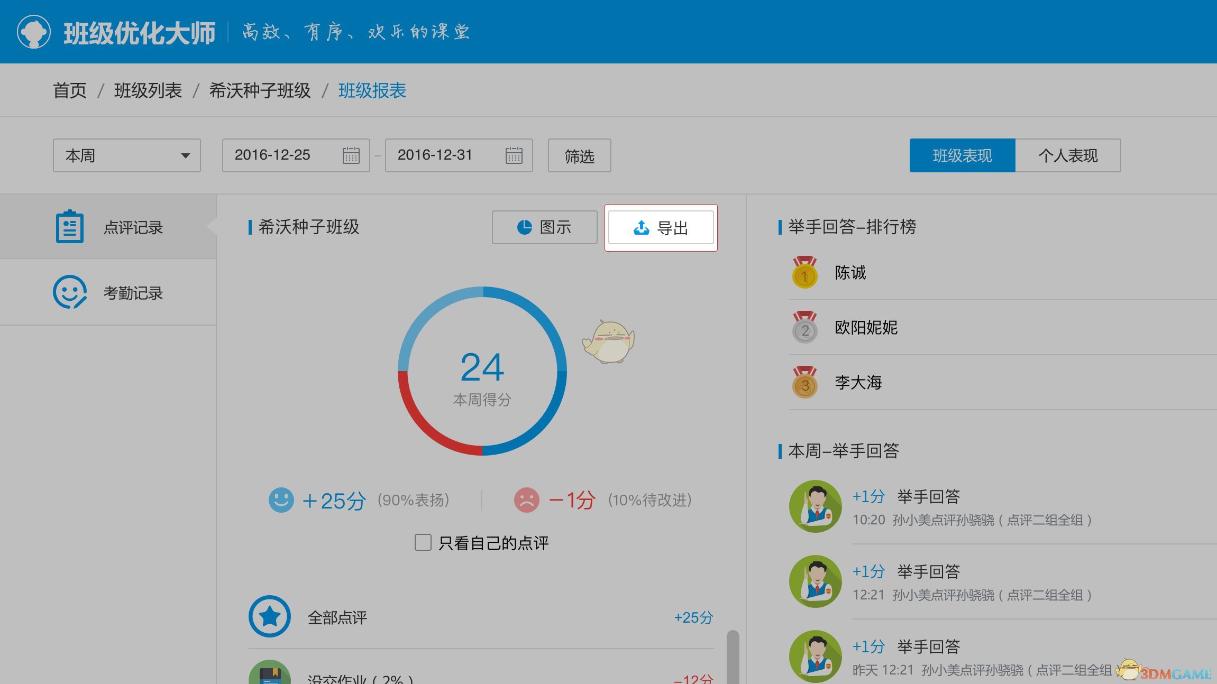This screenshot has height=684, width=1217.
Task: Click the 筛选 filter button
Action: [580, 155]
